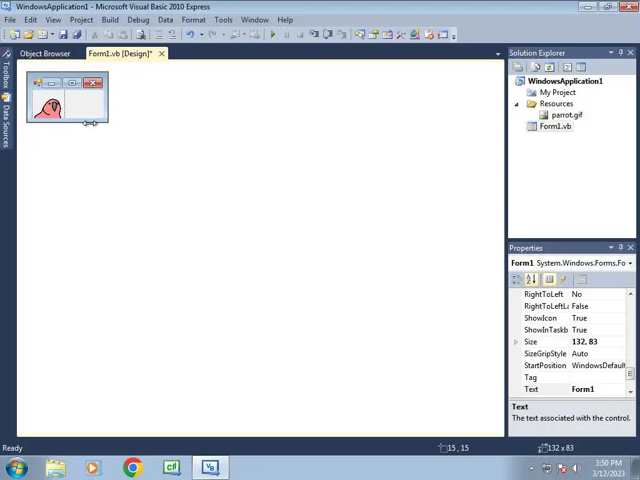The width and height of the screenshot is (640, 480).
Task: Click the Redo toolbar icon
Action: tap(212, 35)
